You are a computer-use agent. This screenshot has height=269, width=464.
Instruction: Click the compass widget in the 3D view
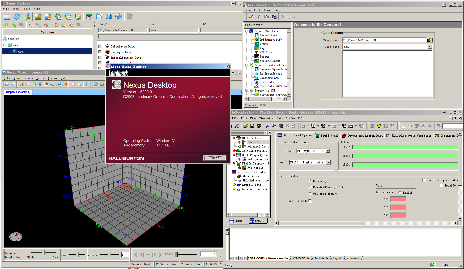[x=16, y=236]
